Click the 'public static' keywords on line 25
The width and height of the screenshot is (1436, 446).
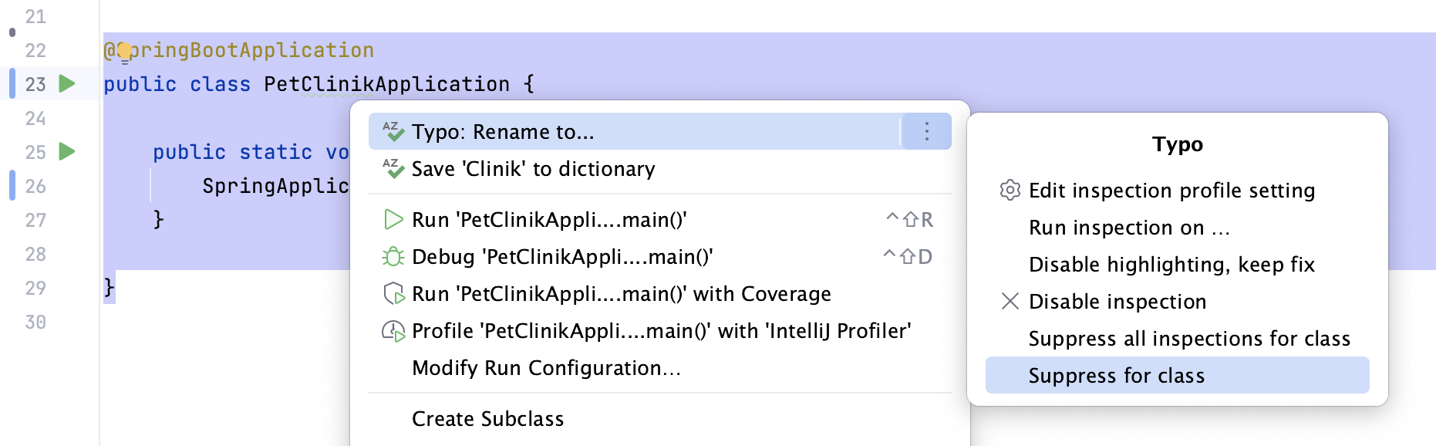point(232,152)
